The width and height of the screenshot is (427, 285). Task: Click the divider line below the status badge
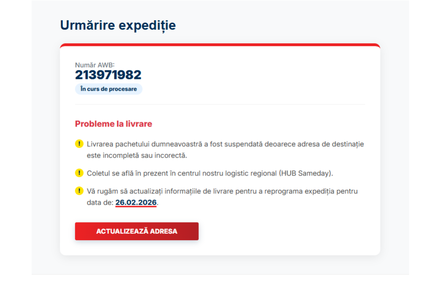tap(220, 104)
